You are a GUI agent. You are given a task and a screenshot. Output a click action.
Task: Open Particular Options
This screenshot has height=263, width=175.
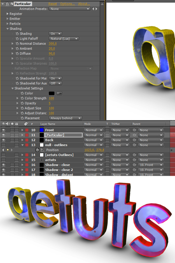click(67, 4)
